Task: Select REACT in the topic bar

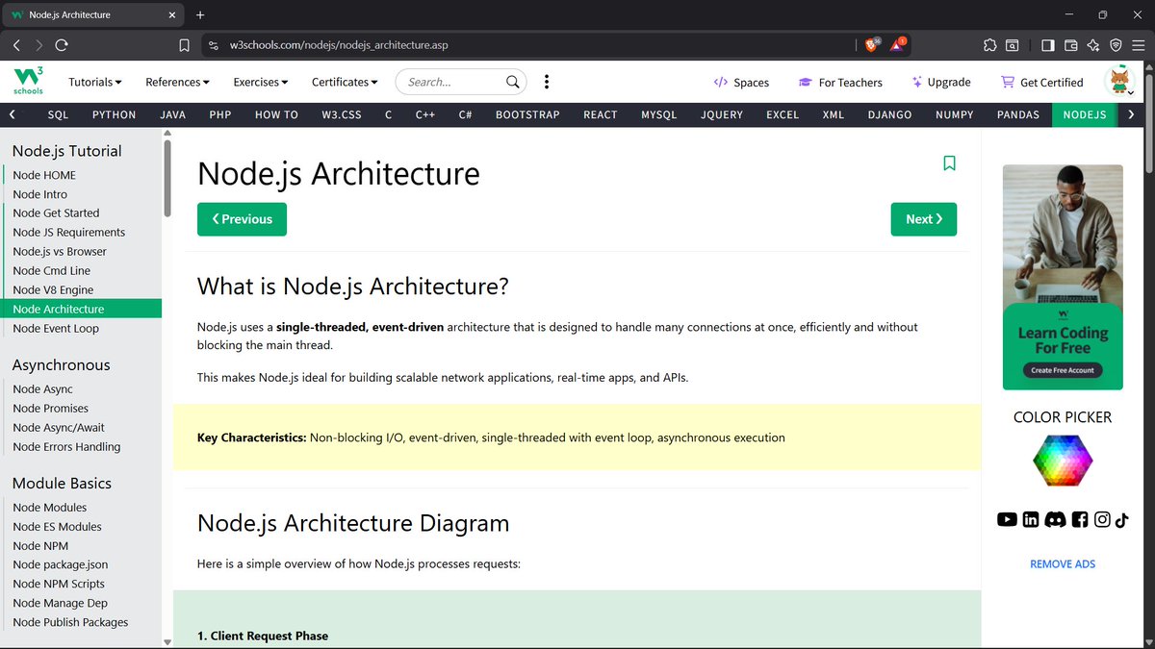Action: [601, 114]
